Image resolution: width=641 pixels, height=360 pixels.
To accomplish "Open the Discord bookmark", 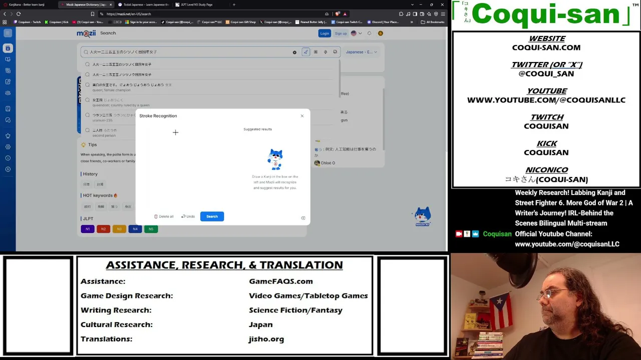I will [383, 22].
